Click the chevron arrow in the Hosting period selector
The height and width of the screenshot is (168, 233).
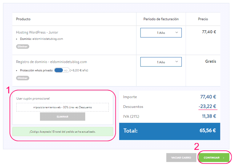pyautogui.click(x=176, y=33)
